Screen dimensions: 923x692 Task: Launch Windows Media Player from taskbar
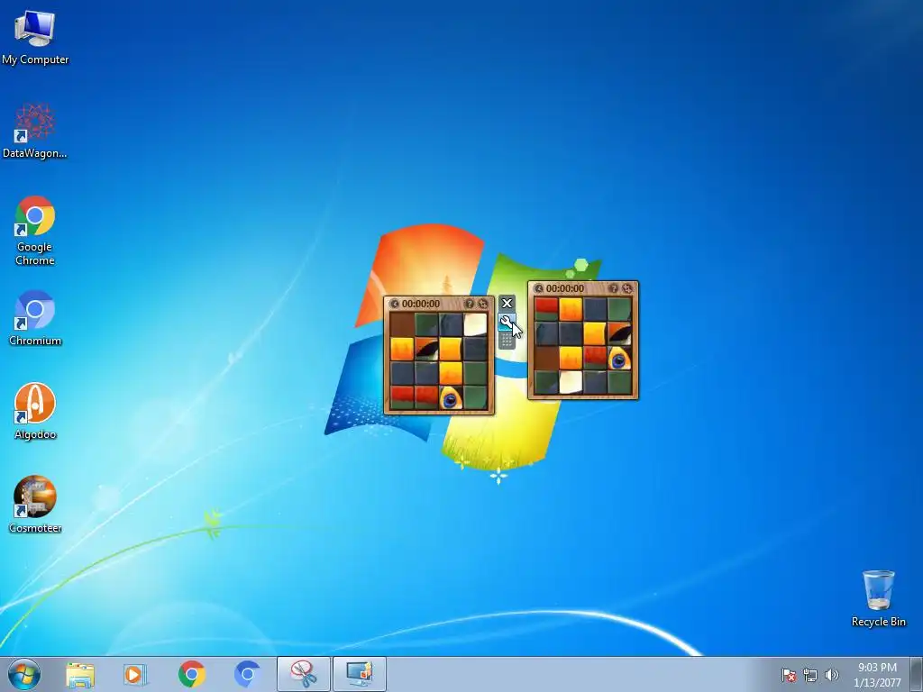(x=135, y=674)
